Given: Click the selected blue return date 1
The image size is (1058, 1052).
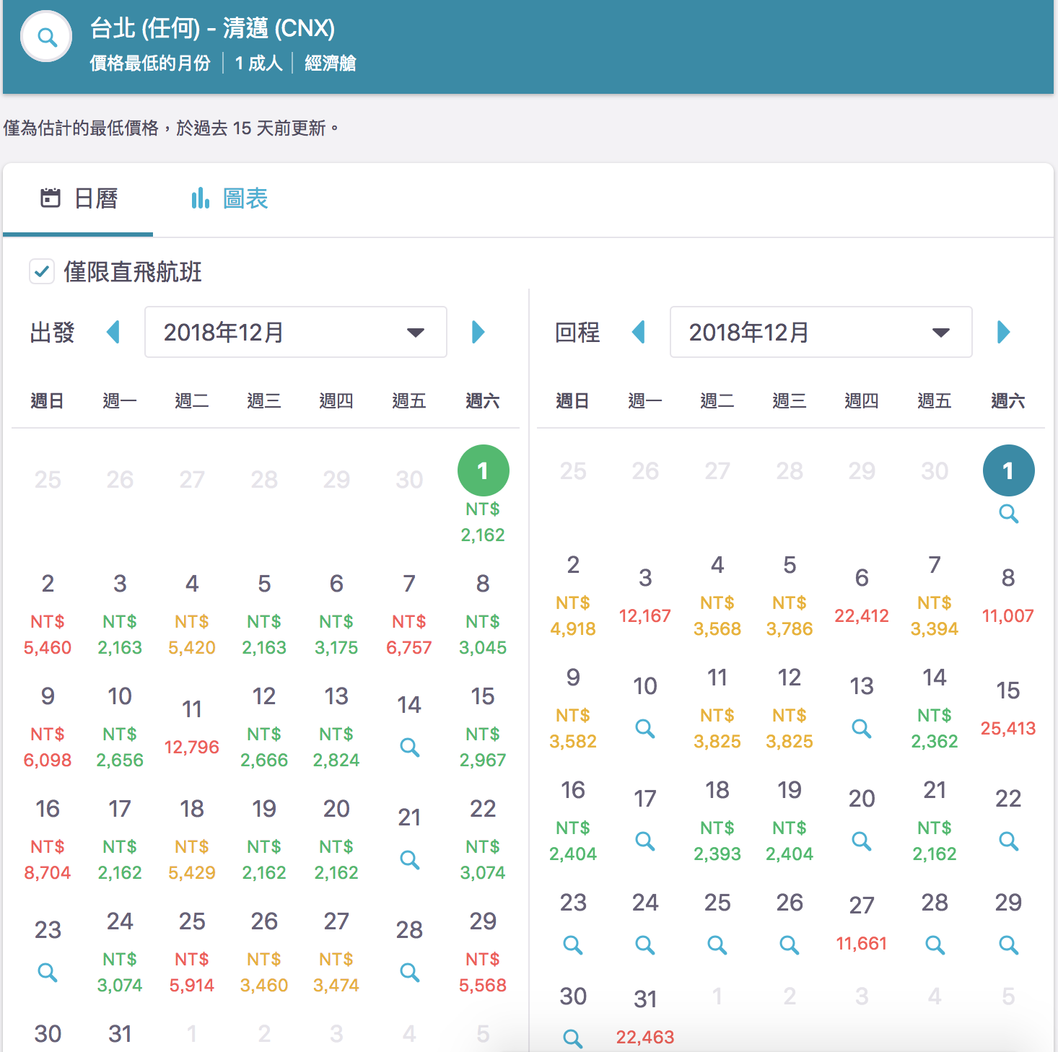Looking at the screenshot, I should pos(1008,470).
